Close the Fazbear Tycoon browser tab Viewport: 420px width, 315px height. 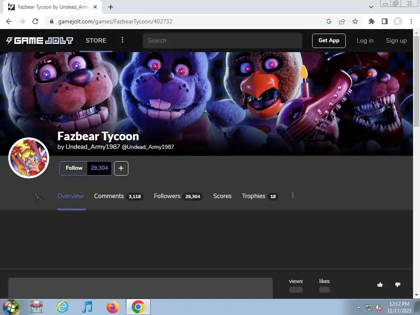95,7
